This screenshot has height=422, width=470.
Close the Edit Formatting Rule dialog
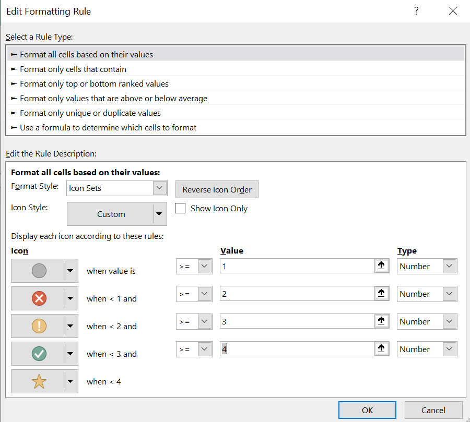pos(453,11)
